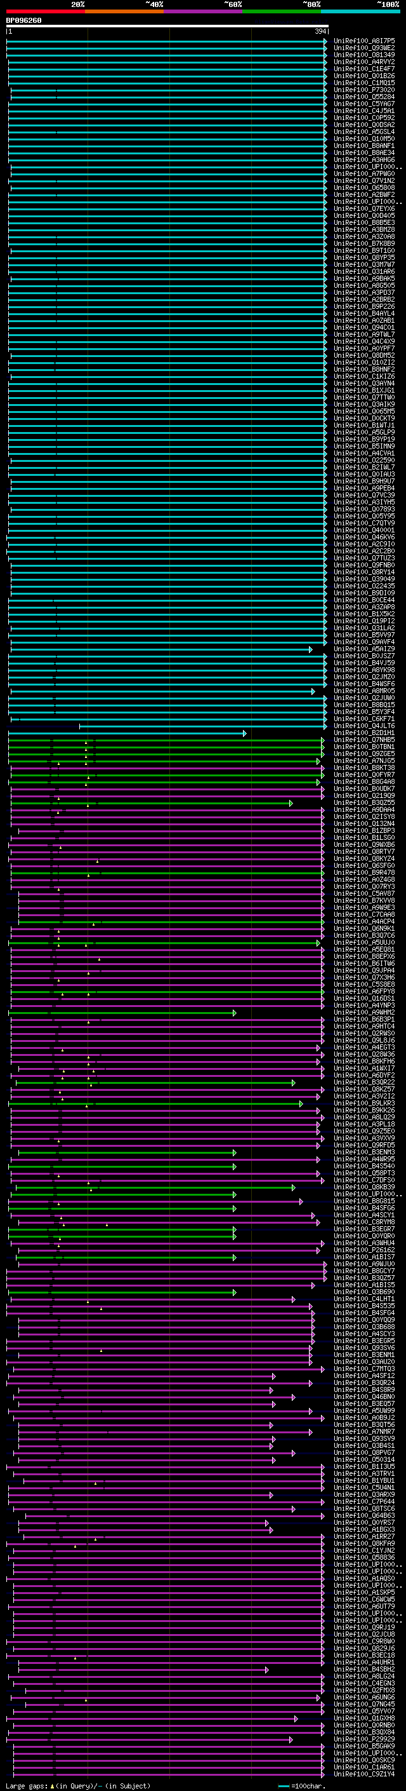Click the short cyan alignment bar for B2D1H1
Image resolution: width=406 pixels, height=1791 pixels.
click(x=126, y=733)
